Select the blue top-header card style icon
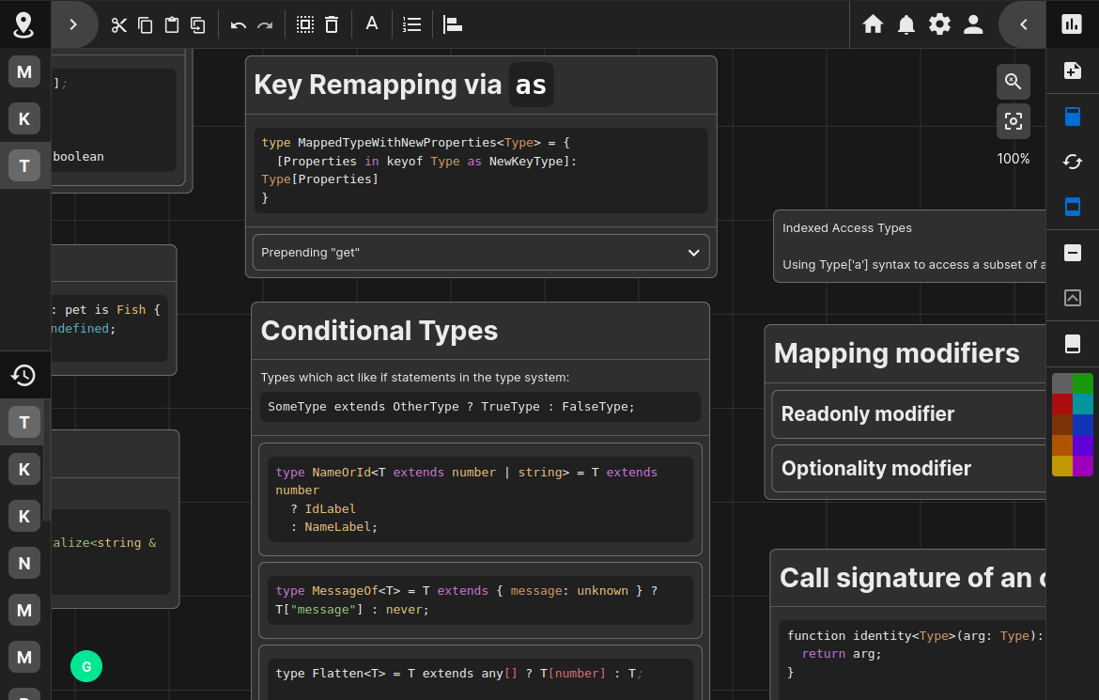The image size is (1099, 700). pyautogui.click(x=1073, y=116)
